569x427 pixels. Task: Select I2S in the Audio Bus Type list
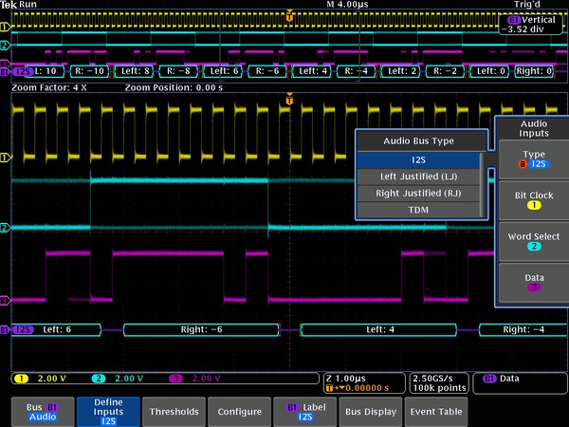tap(418, 160)
